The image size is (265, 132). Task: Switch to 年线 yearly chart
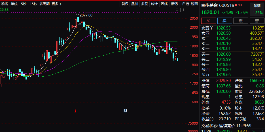[14, 4]
